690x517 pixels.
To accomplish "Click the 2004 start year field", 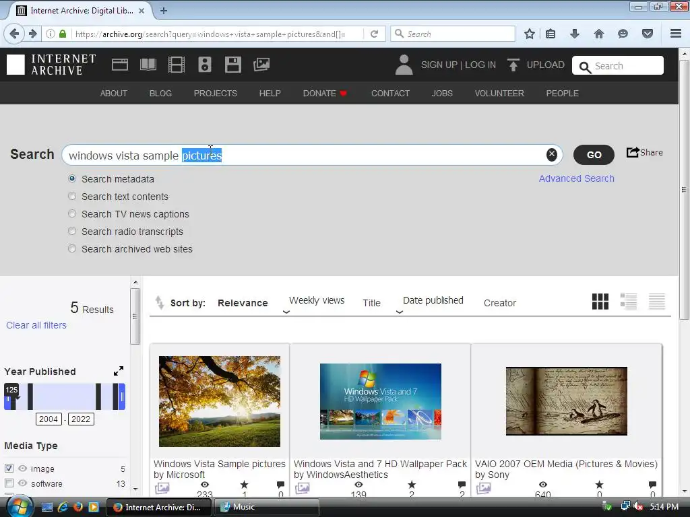I will 49,419.
